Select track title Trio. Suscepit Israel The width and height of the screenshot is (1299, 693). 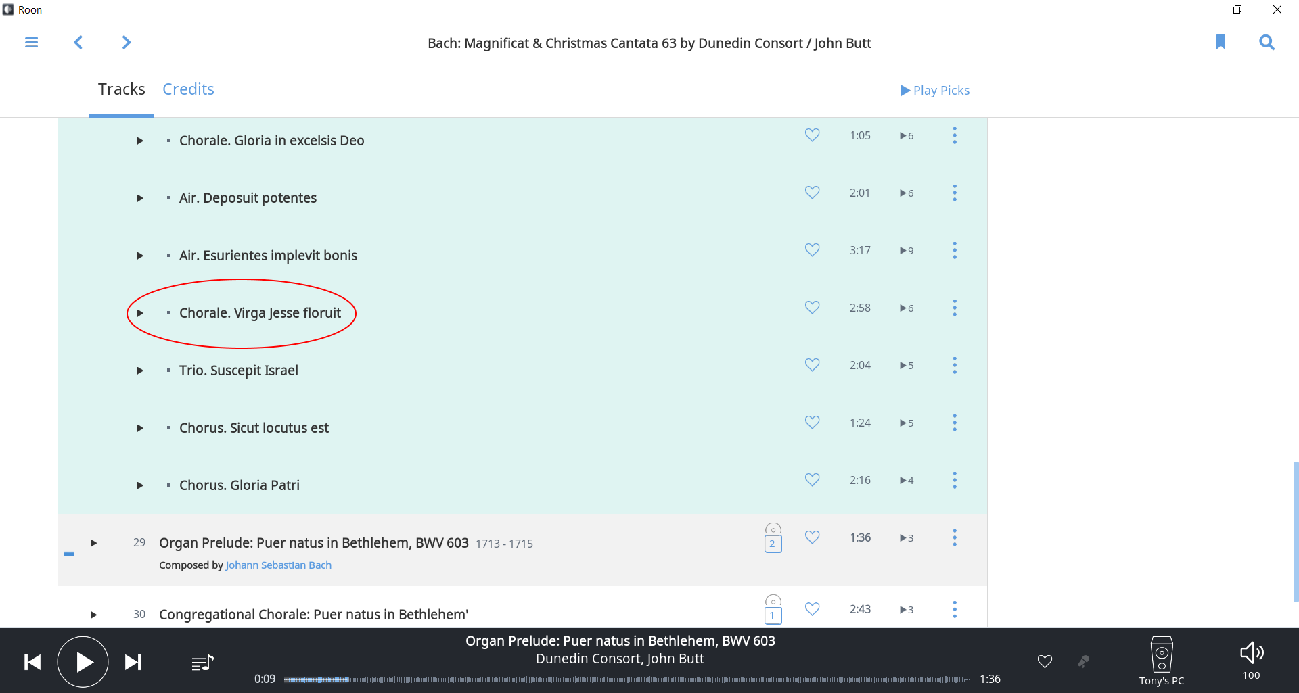tap(239, 371)
